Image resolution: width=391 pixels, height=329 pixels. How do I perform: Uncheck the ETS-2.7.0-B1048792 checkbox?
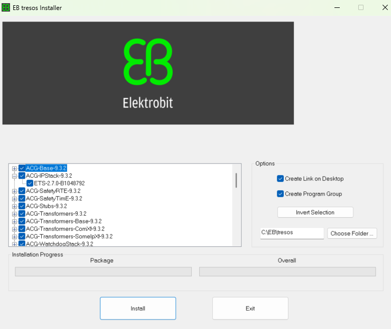click(30, 183)
